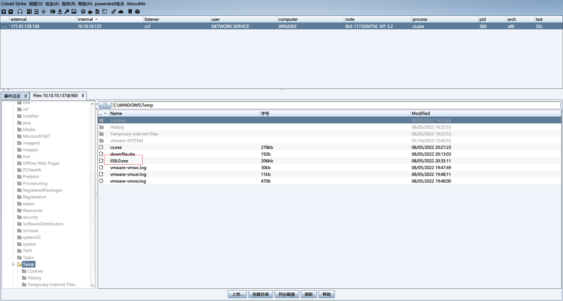This screenshot has width=563, height=301.
Task: Switch to target table crosshair icon
Action: click(44, 12)
